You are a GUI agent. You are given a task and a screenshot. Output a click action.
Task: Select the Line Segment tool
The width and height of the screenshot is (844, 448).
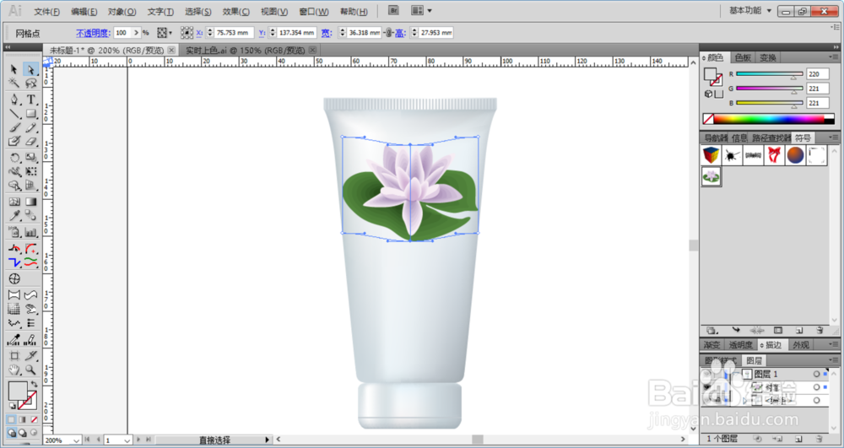pos(14,114)
